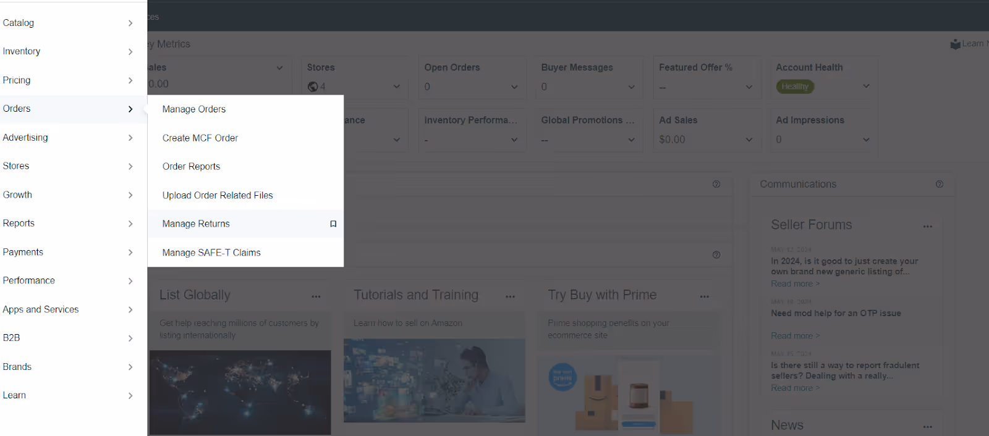Screen dimensions: 989x436
Task: Open the Apps and Services menu
Action: [68, 309]
